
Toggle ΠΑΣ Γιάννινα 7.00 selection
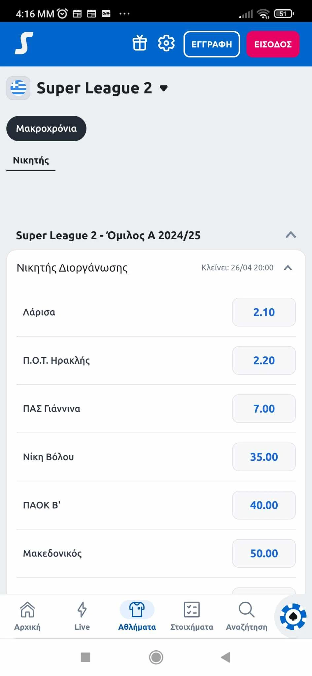click(264, 409)
